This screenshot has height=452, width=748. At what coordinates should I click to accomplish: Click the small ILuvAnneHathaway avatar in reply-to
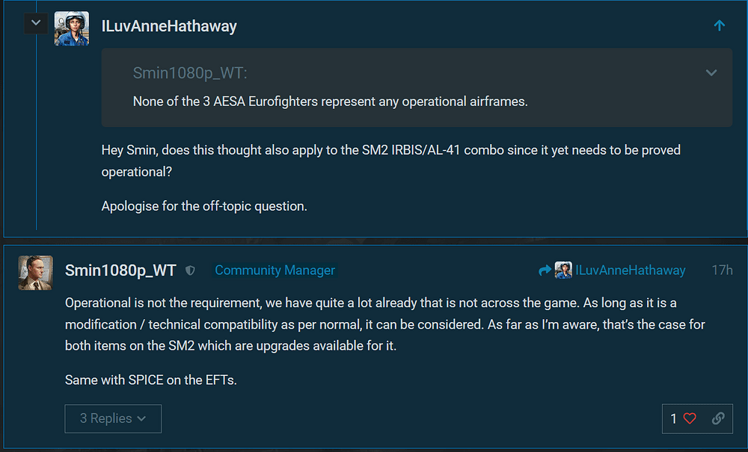(x=563, y=270)
